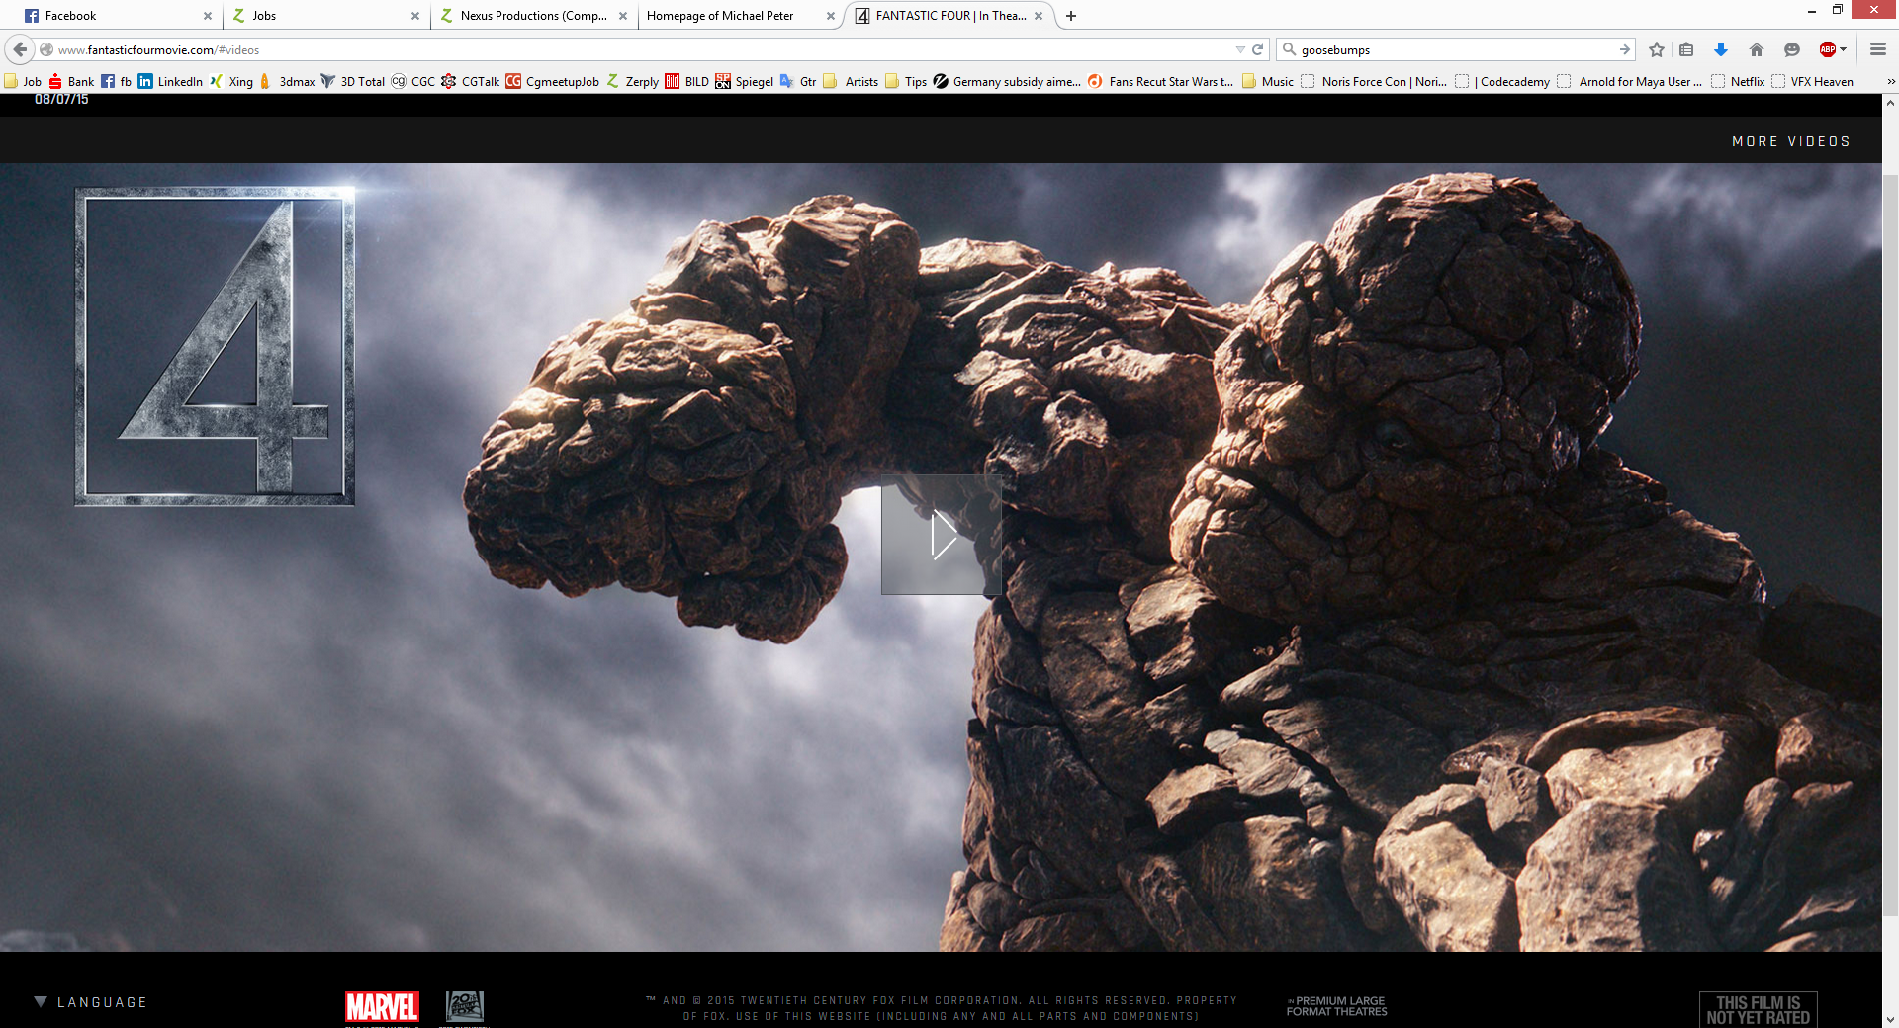Show bookmarks list icon
The width and height of the screenshot is (1899, 1028).
pyautogui.click(x=1687, y=49)
